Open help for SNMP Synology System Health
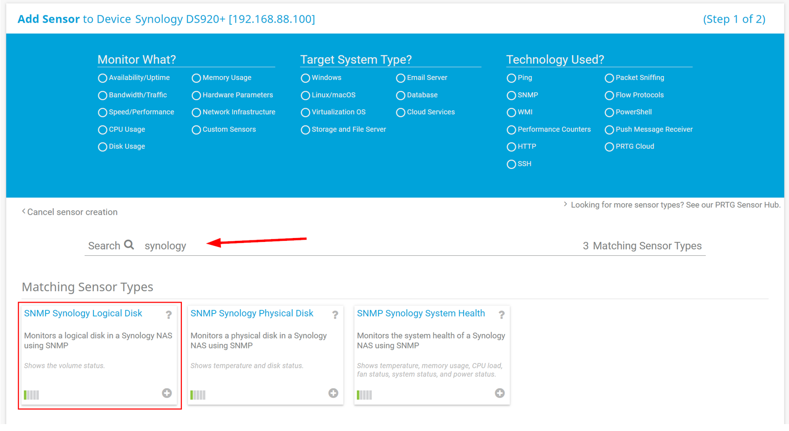The height and width of the screenshot is (431, 789). (x=501, y=314)
